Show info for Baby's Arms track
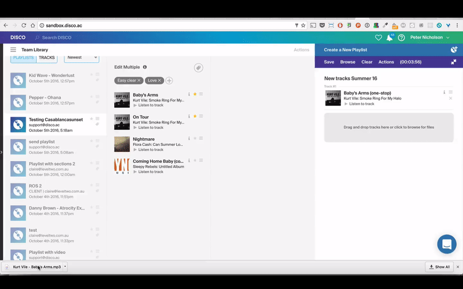463x289 pixels. point(189,94)
